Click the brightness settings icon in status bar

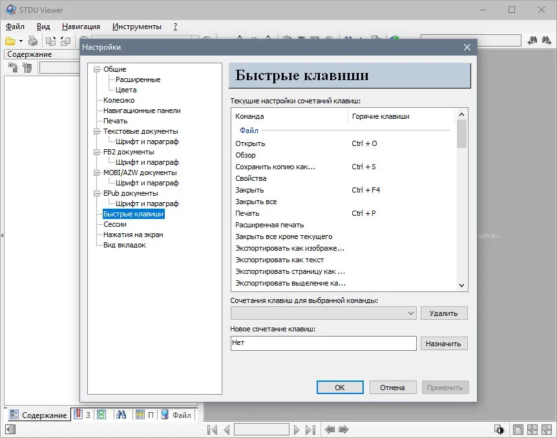(499, 430)
